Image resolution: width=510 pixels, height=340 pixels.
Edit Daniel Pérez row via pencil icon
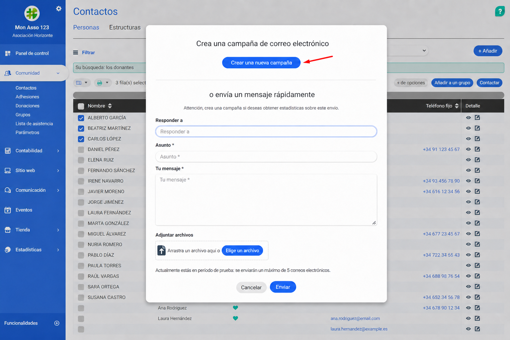point(477,149)
